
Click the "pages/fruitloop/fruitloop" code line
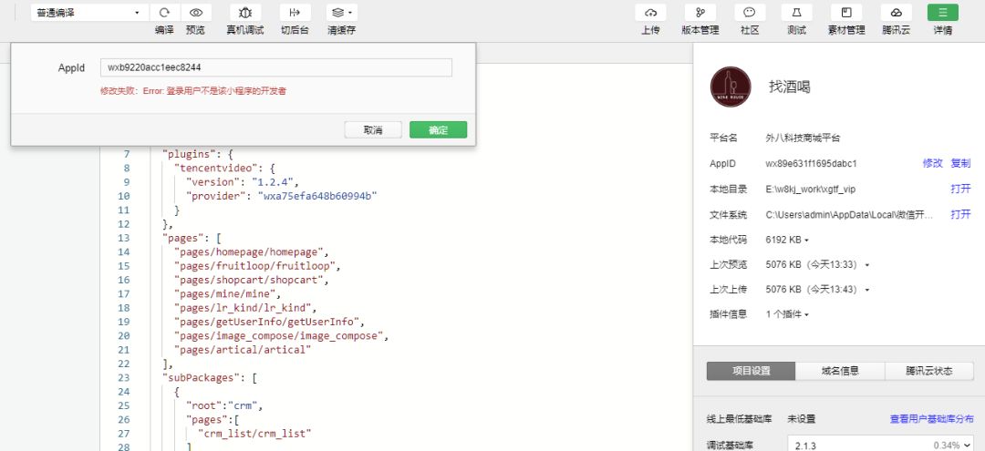(x=257, y=266)
